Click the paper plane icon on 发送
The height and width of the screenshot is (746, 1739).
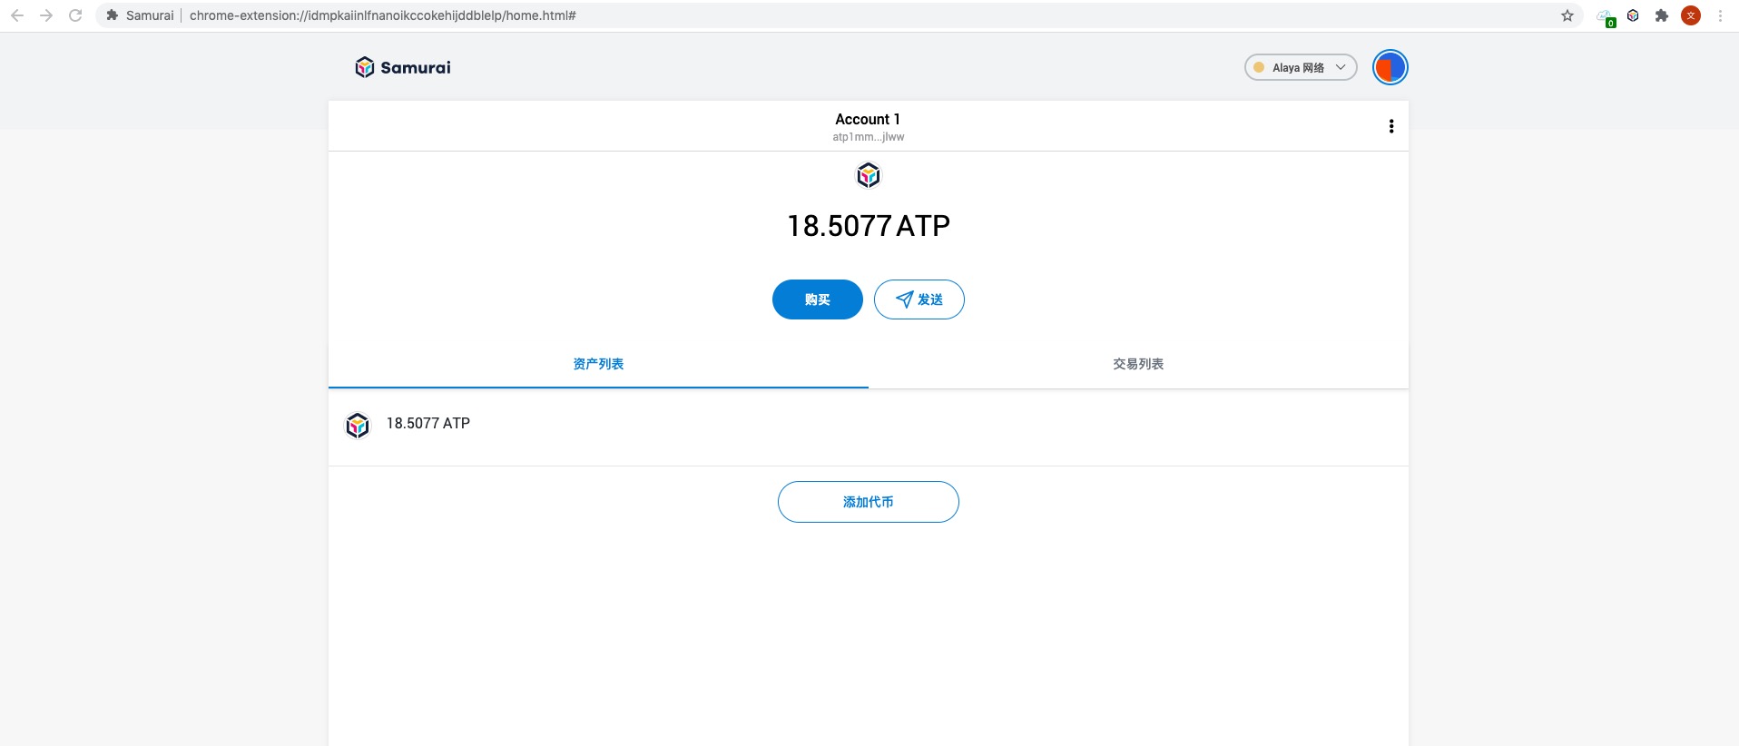(x=904, y=299)
